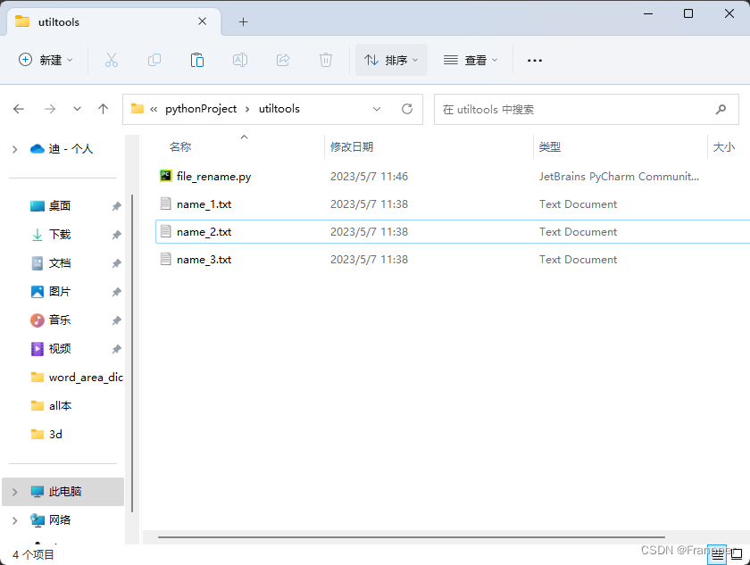Click the Cut icon in the toolbar
This screenshot has width=750, height=565.
tap(111, 60)
